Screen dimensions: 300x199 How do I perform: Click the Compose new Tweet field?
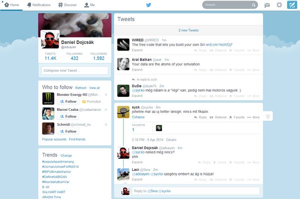75,71
